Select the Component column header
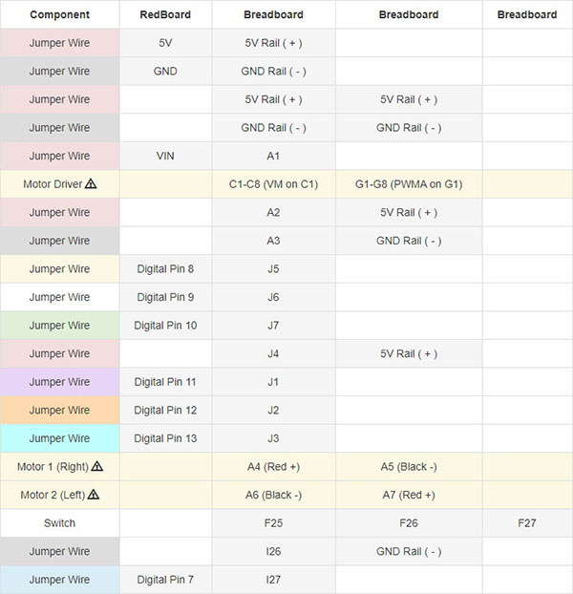This screenshot has width=573, height=594. pos(60,14)
